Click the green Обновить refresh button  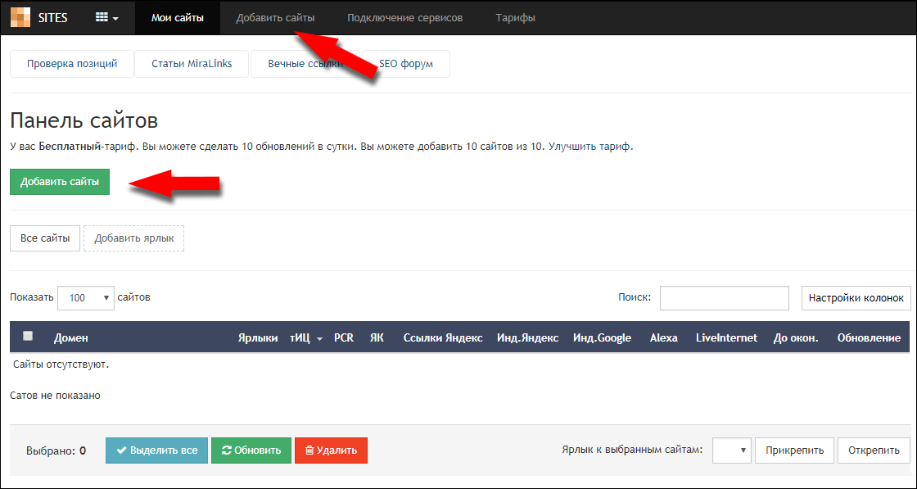coord(251,451)
